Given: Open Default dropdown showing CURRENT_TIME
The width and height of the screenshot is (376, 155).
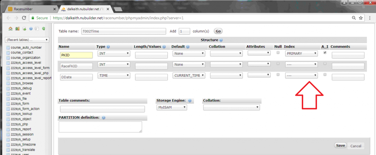Looking at the screenshot, I should [189, 75].
